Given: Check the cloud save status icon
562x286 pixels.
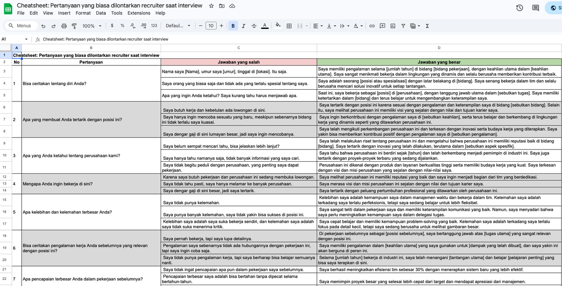Looking at the screenshot, I should (x=232, y=6).
